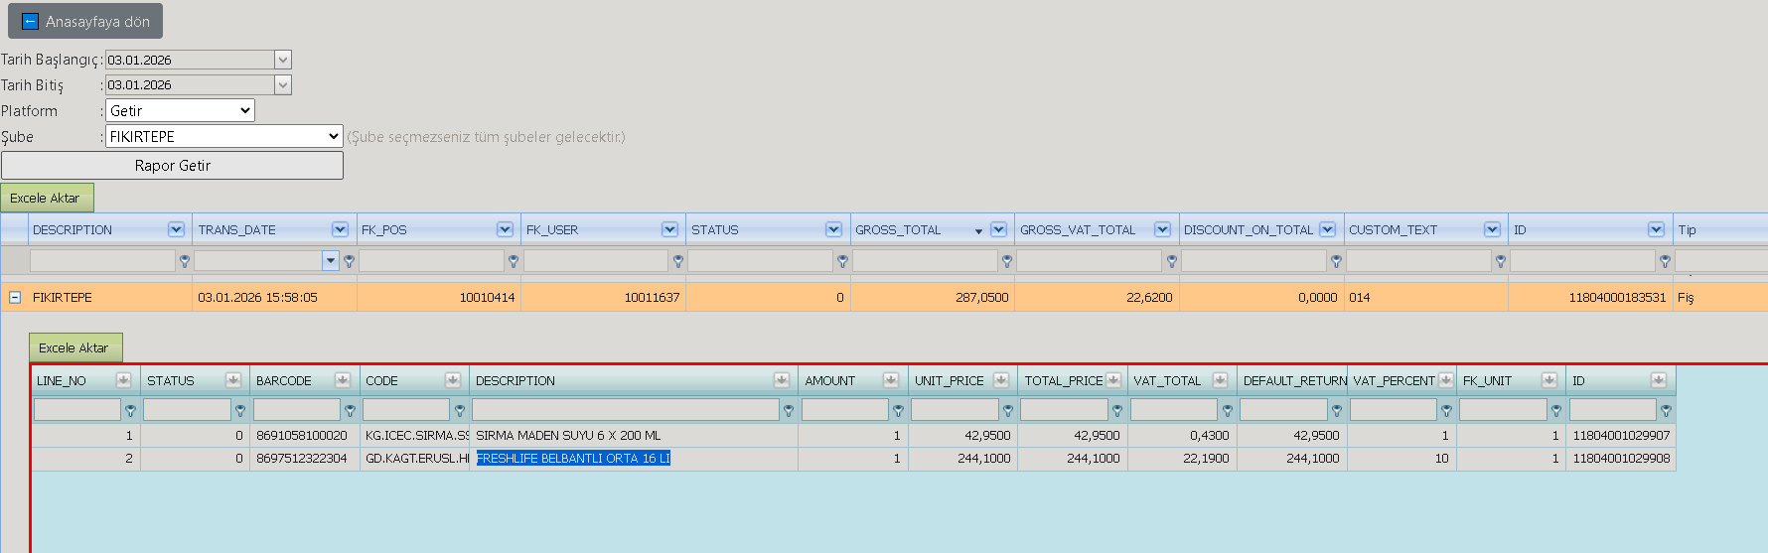The image size is (1768, 553).
Task: Click the pin icon on LINE_NO column
Action: tap(123, 380)
